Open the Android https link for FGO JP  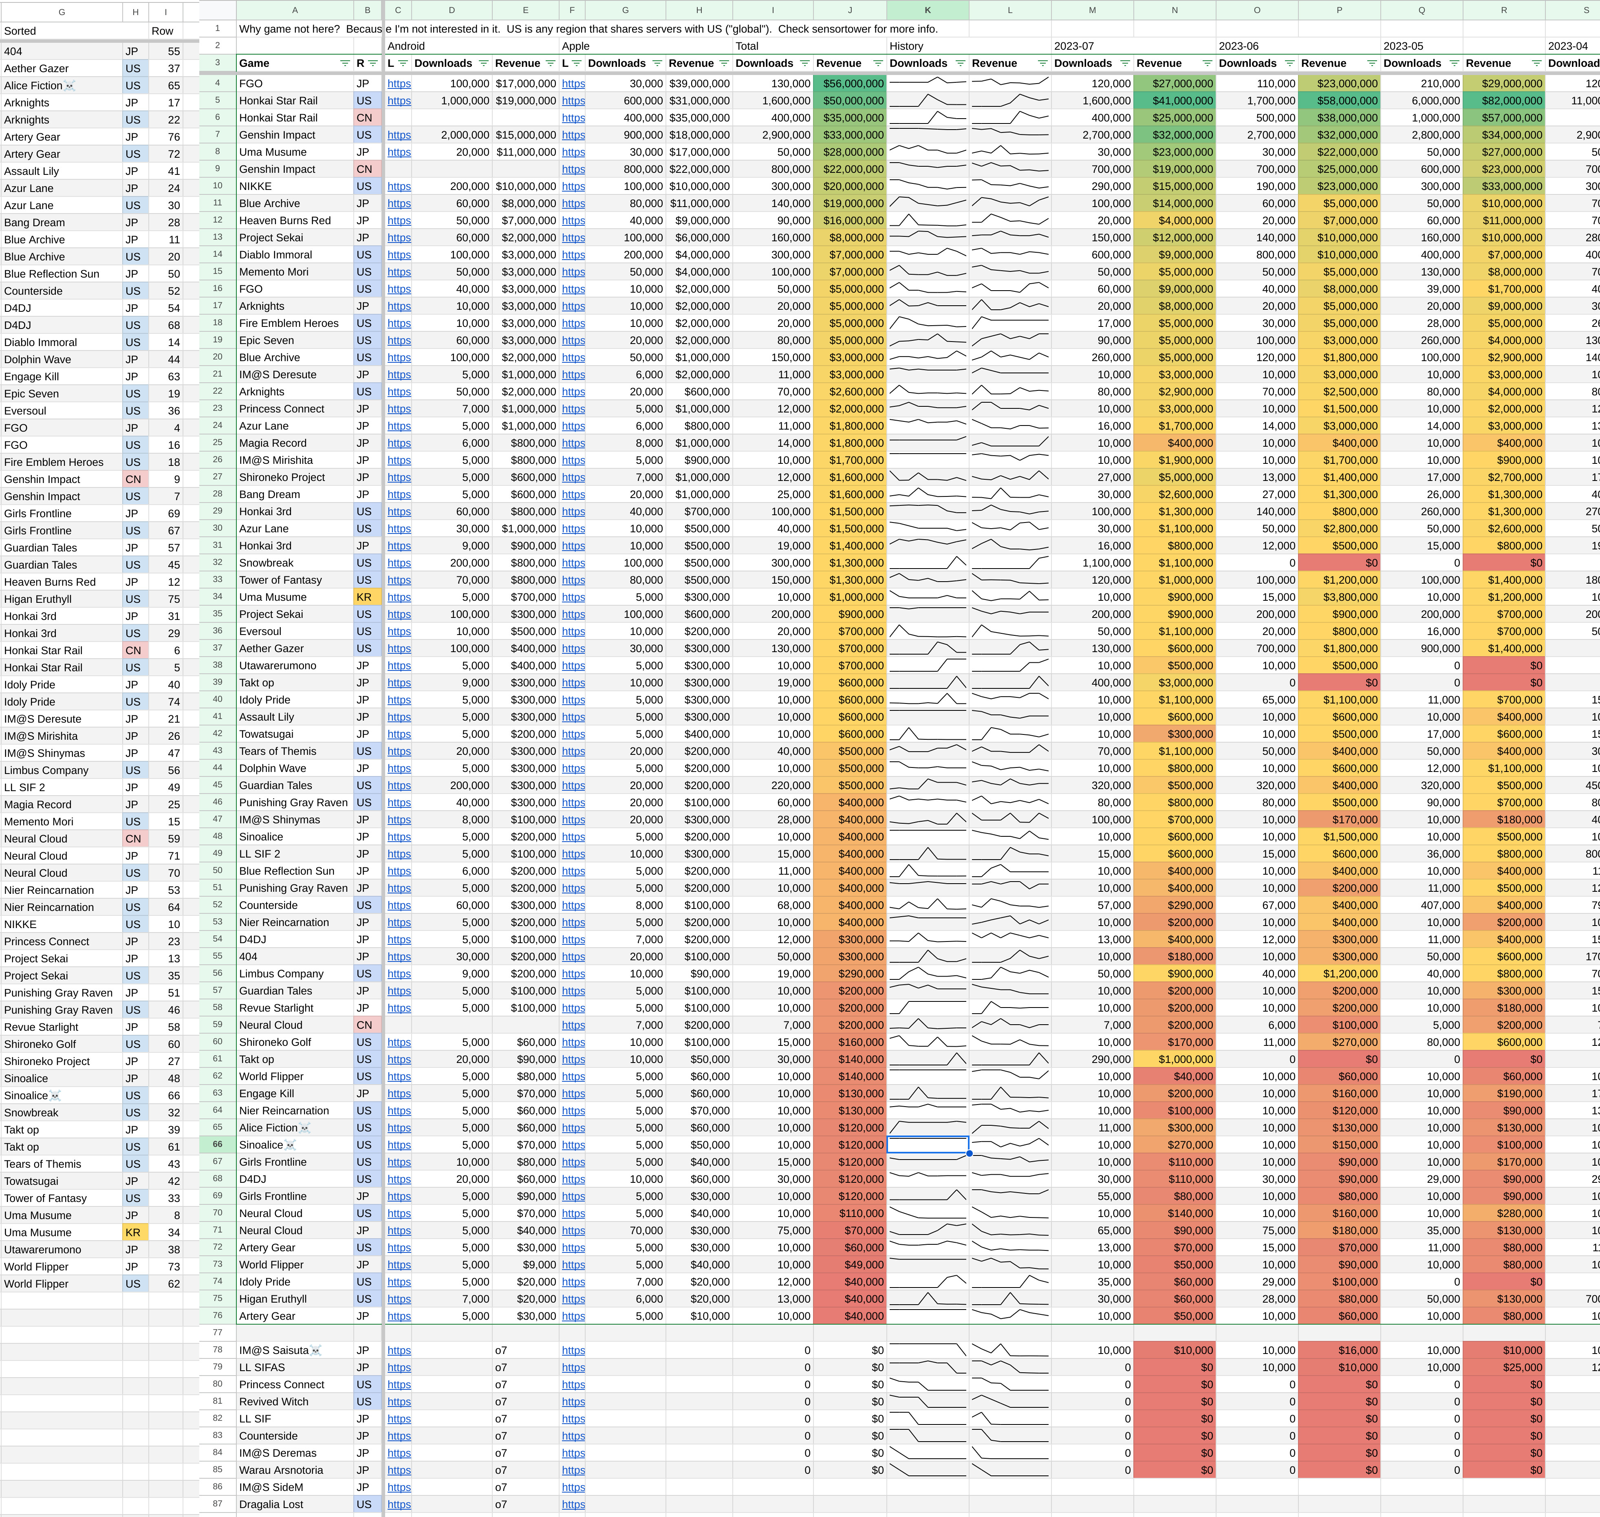[399, 83]
